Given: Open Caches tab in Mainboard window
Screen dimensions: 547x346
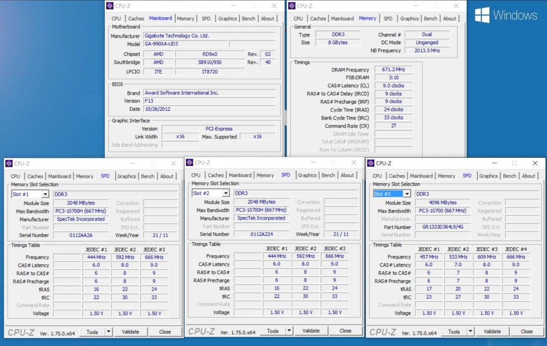Looking at the screenshot, I should (136, 19).
